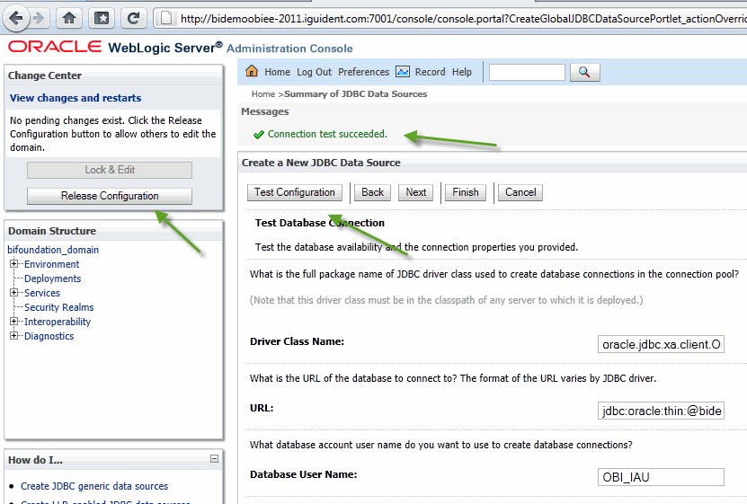Click the Change Center panel header

pos(113,75)
